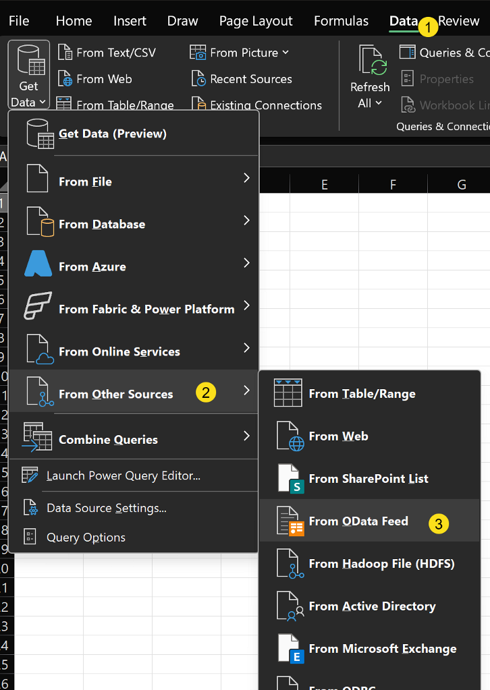This screenshot has width=490, height=690.
Task: Click the Workbook Links icon
Action: click(x=408, y=105)
